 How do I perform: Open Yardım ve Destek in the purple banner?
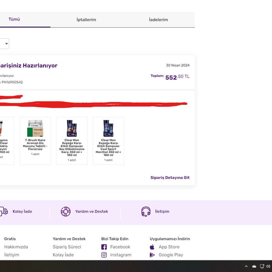92,211
